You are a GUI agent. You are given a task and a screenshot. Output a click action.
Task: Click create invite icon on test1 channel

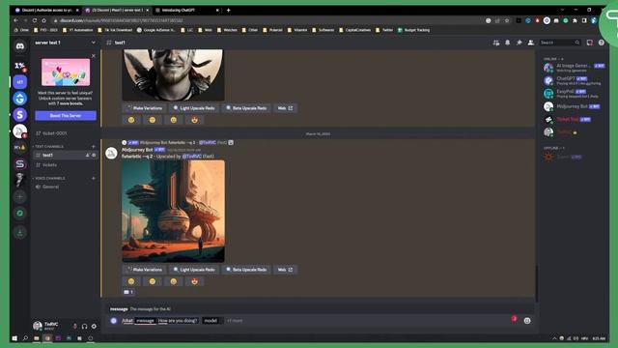click(x=88, y=156)
